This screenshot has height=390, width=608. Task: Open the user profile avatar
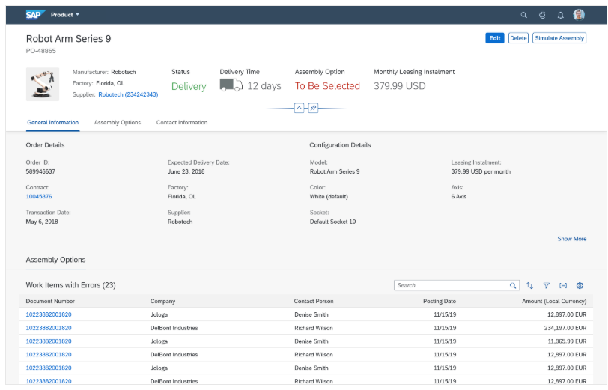pos(579,15)
